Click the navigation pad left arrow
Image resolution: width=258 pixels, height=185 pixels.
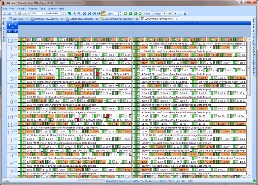point(9,25)
